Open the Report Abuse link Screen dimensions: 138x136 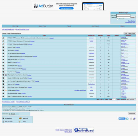(x=68, y=132)
